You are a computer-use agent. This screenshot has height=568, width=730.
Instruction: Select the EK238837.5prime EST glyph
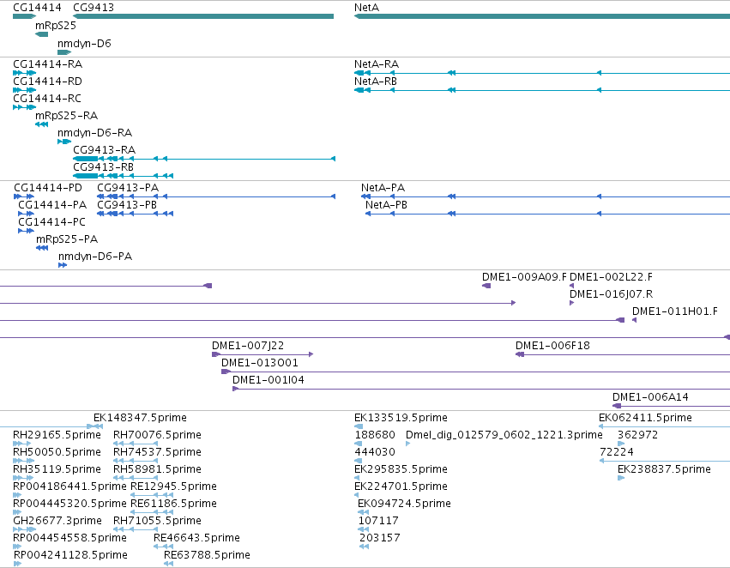[x=621, y=478]
